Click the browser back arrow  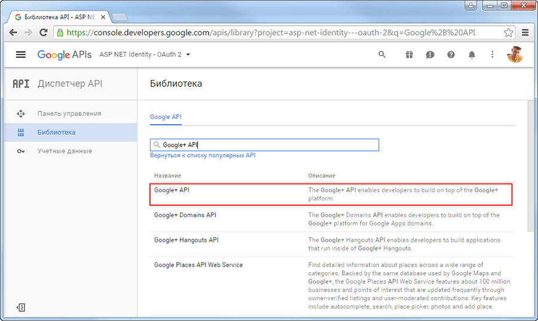point(13,33)
